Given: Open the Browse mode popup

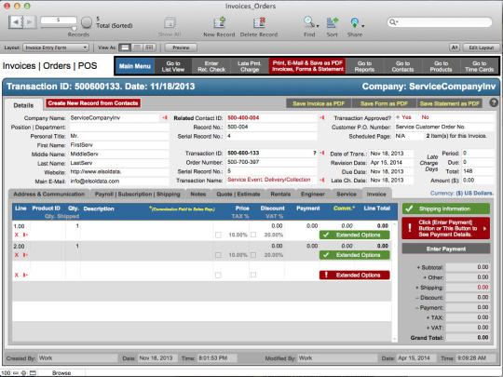Looking at the screenshot, I should 61,373.
